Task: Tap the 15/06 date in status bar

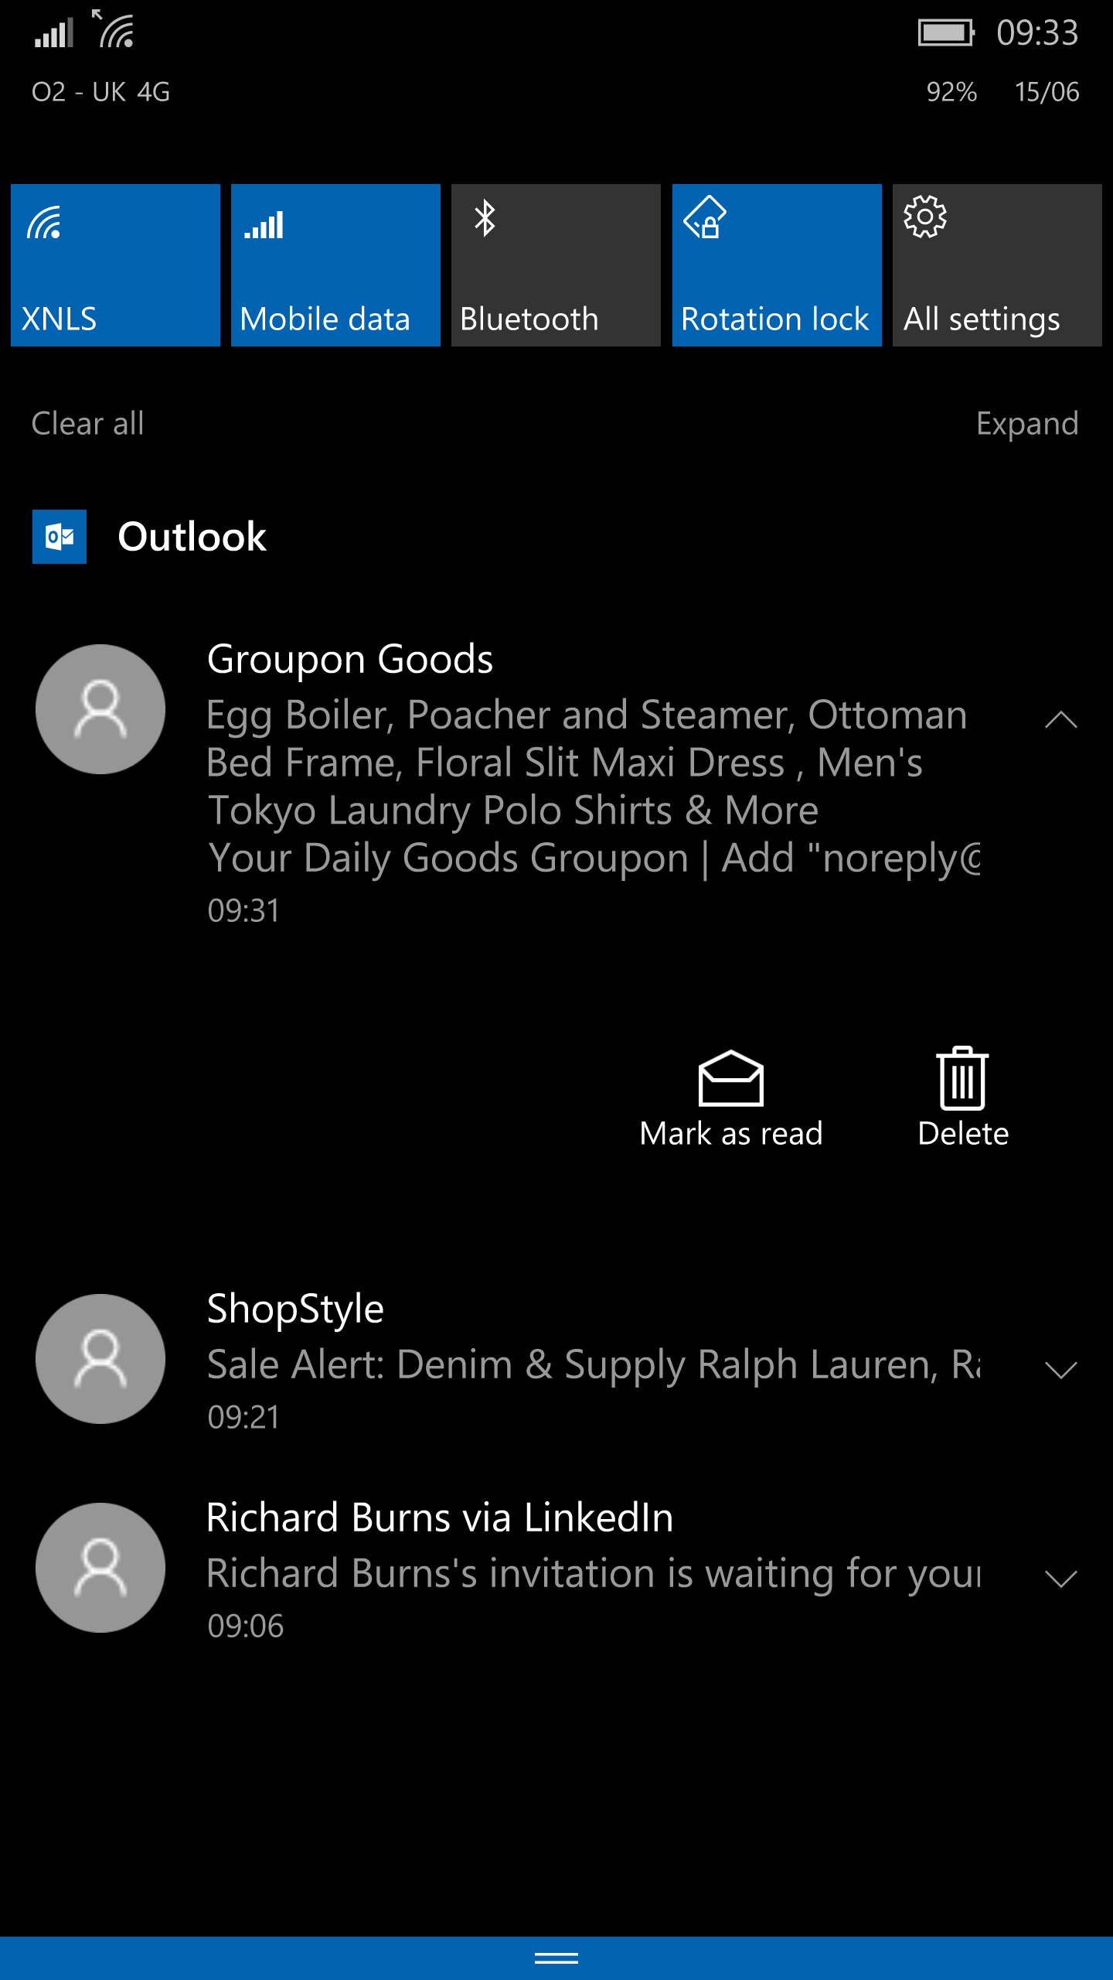Action: click(1047, 92)
